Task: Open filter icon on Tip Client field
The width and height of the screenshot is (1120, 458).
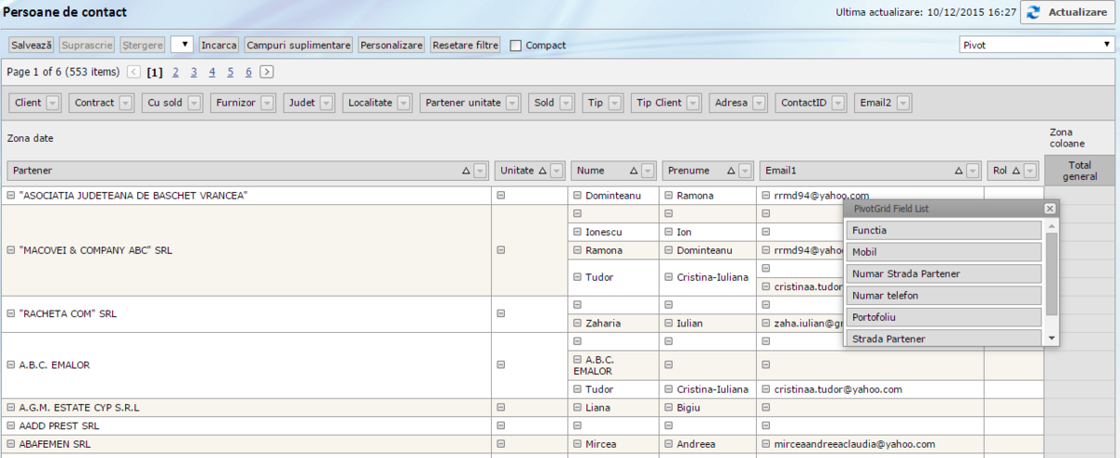Action: coord(693,104)
